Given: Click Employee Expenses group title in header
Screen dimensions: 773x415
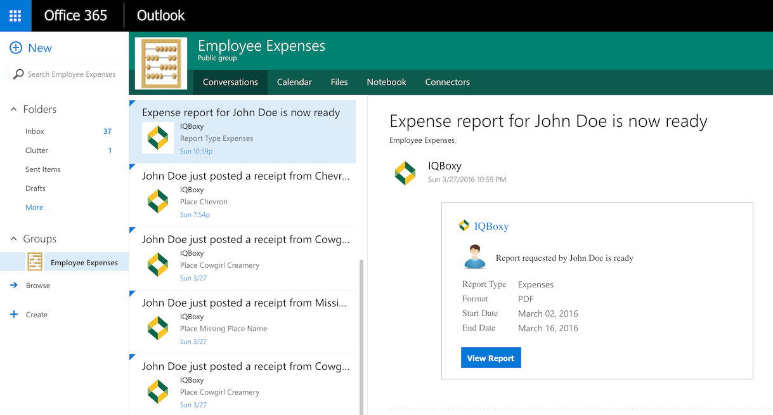Looking at the screenshot, I should 261,46.
